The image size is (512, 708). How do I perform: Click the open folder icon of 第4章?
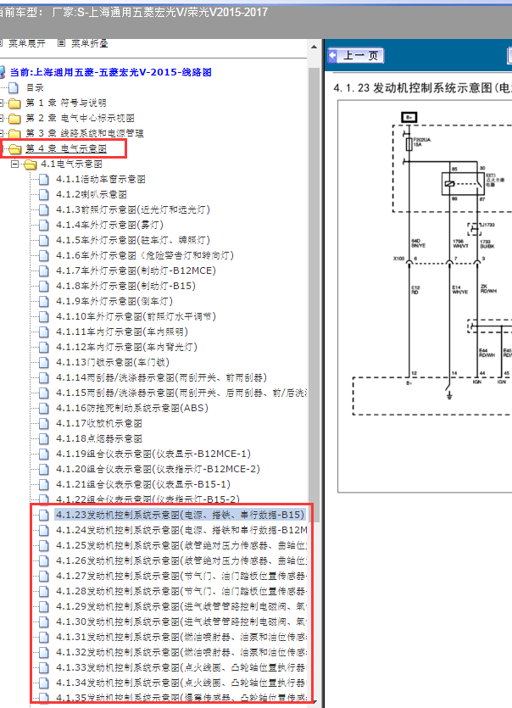pos(14,149)
